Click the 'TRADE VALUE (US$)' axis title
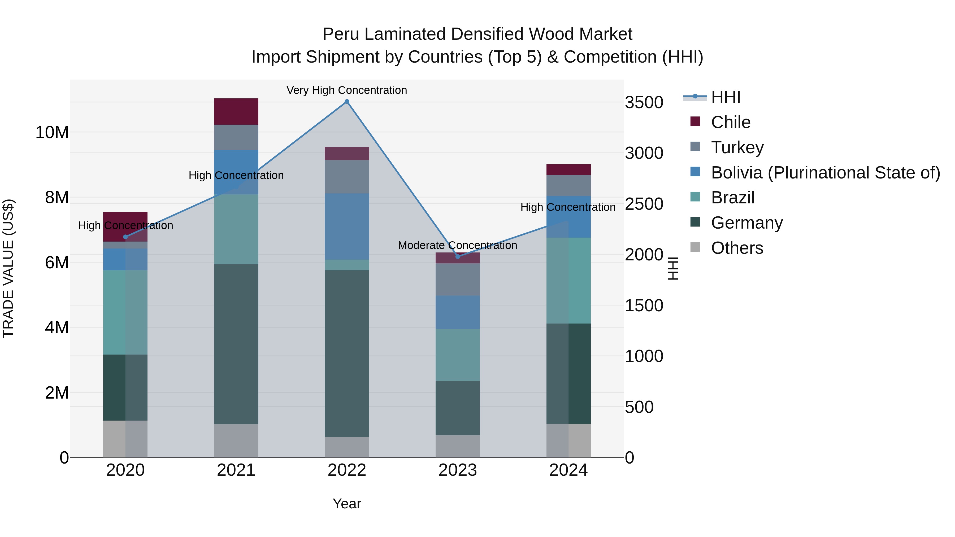Viewport: 955px width, 537px height. point(8,268)
